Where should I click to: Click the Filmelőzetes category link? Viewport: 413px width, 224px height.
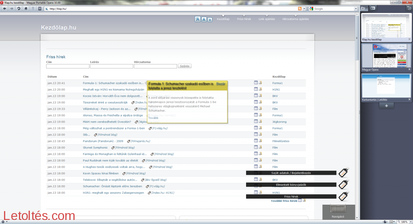281,141
